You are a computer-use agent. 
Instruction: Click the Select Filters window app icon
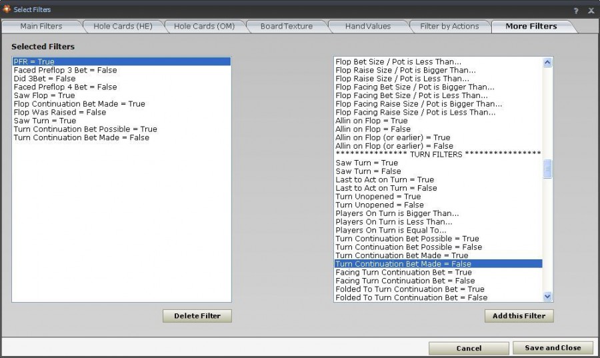[7, 9]
